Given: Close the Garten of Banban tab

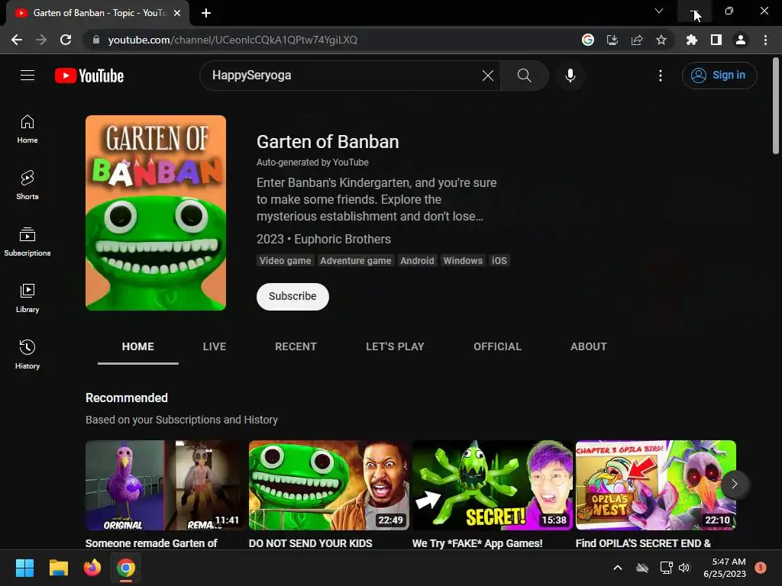Looking at the screenshot, I should [177, 13].
